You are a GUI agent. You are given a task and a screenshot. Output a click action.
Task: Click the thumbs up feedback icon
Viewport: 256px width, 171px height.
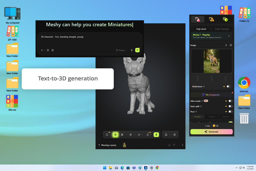[x=169, y=145]
